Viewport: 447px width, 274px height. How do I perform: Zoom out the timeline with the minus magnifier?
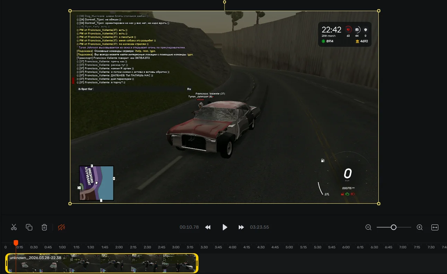[368, 227]
